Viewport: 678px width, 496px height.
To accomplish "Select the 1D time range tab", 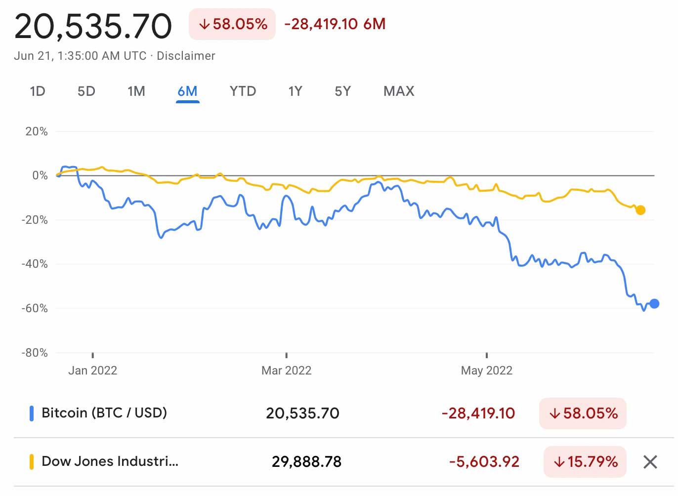I will [38, 91].
